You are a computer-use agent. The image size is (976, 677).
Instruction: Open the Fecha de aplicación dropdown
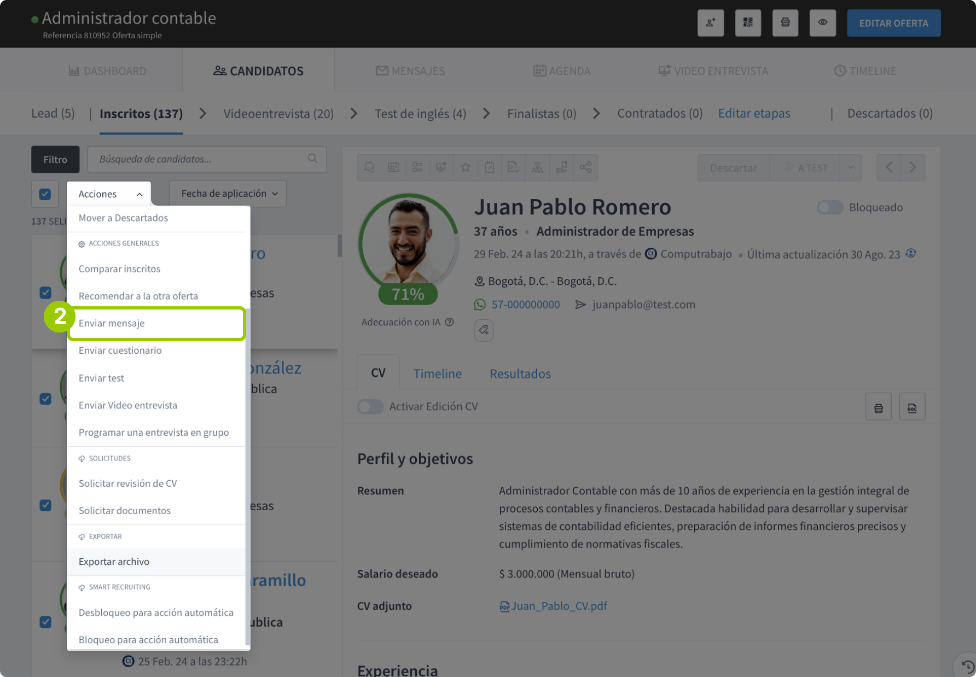tap(227, 194)
